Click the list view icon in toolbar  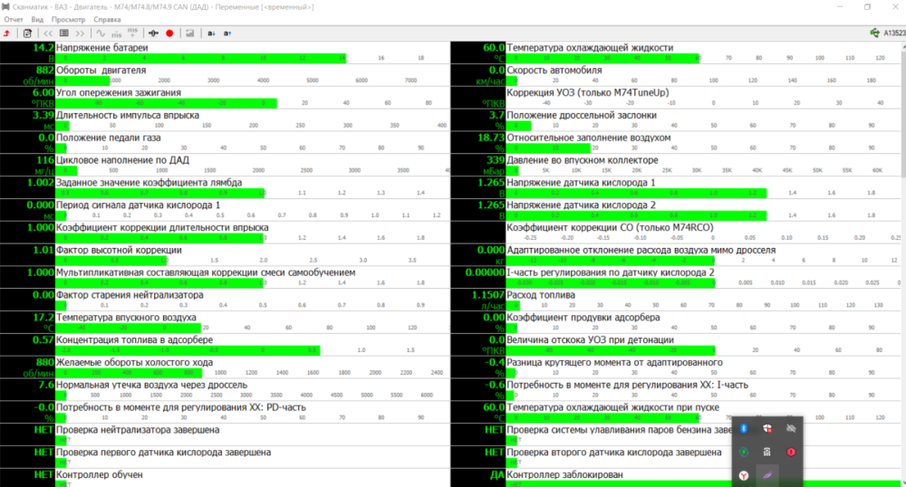pos(64,33)
